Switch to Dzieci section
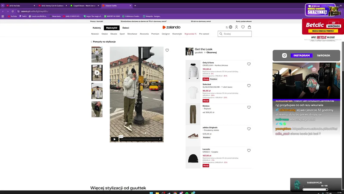 [x=126, y=28]
